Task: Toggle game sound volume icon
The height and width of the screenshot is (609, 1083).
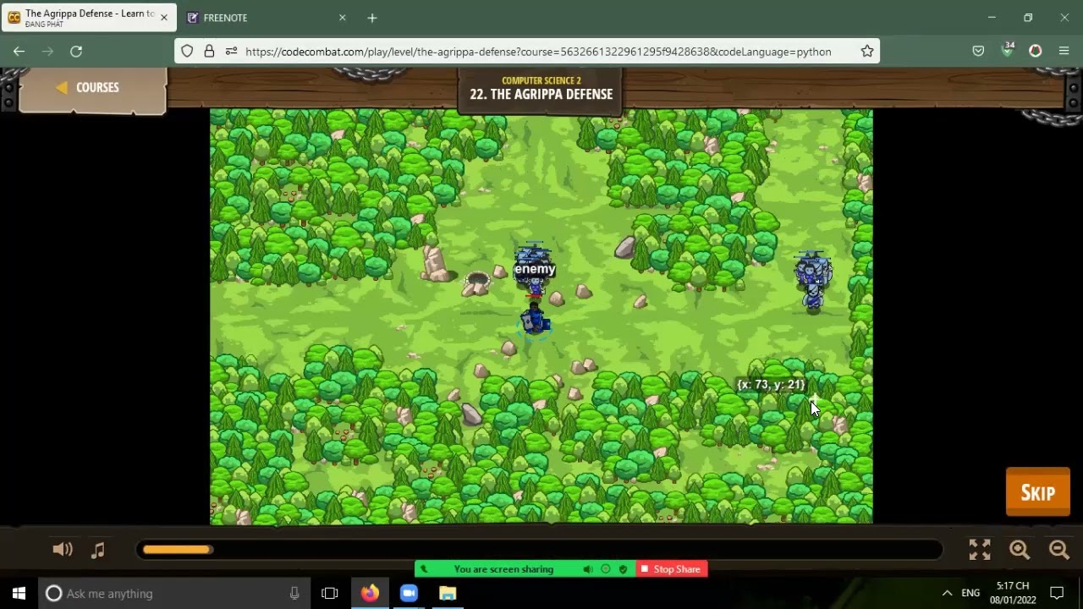Action: pyautogui.click(x=63, y=550)
